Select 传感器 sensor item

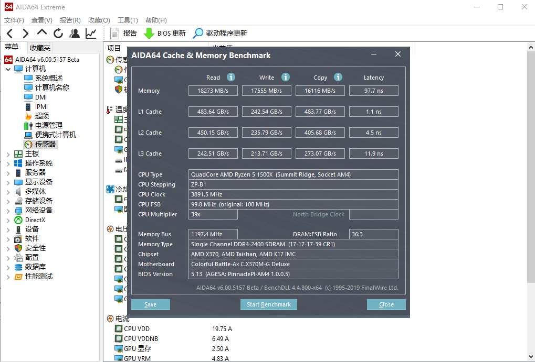(40, 145)
